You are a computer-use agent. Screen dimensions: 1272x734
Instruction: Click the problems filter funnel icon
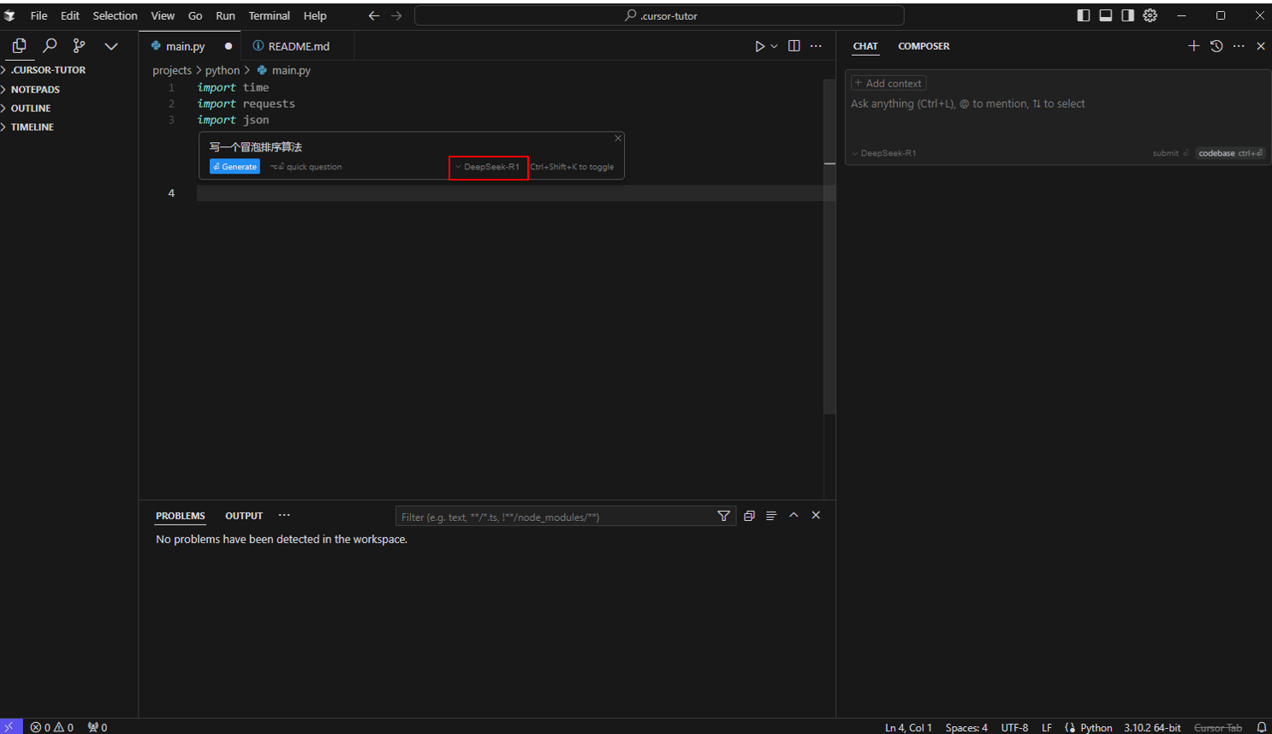tap(724, 516)
